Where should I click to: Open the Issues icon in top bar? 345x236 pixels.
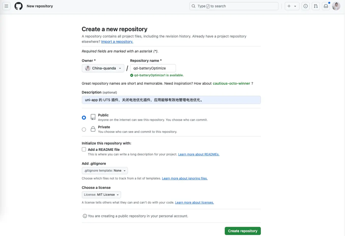[305, 6]
